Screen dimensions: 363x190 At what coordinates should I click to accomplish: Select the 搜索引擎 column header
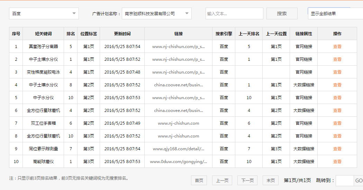[x=224, y=34]
